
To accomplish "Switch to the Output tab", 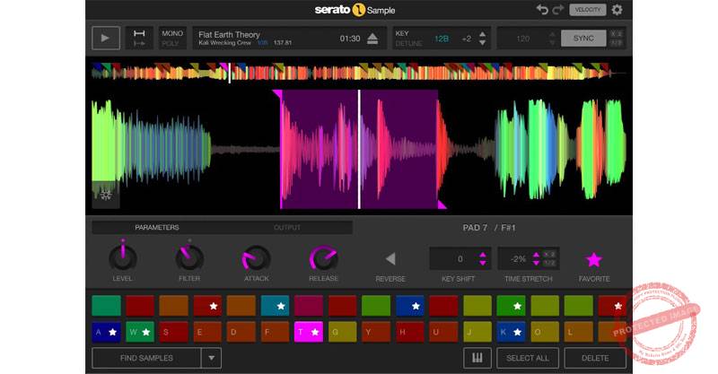I will tap(287, 228).
